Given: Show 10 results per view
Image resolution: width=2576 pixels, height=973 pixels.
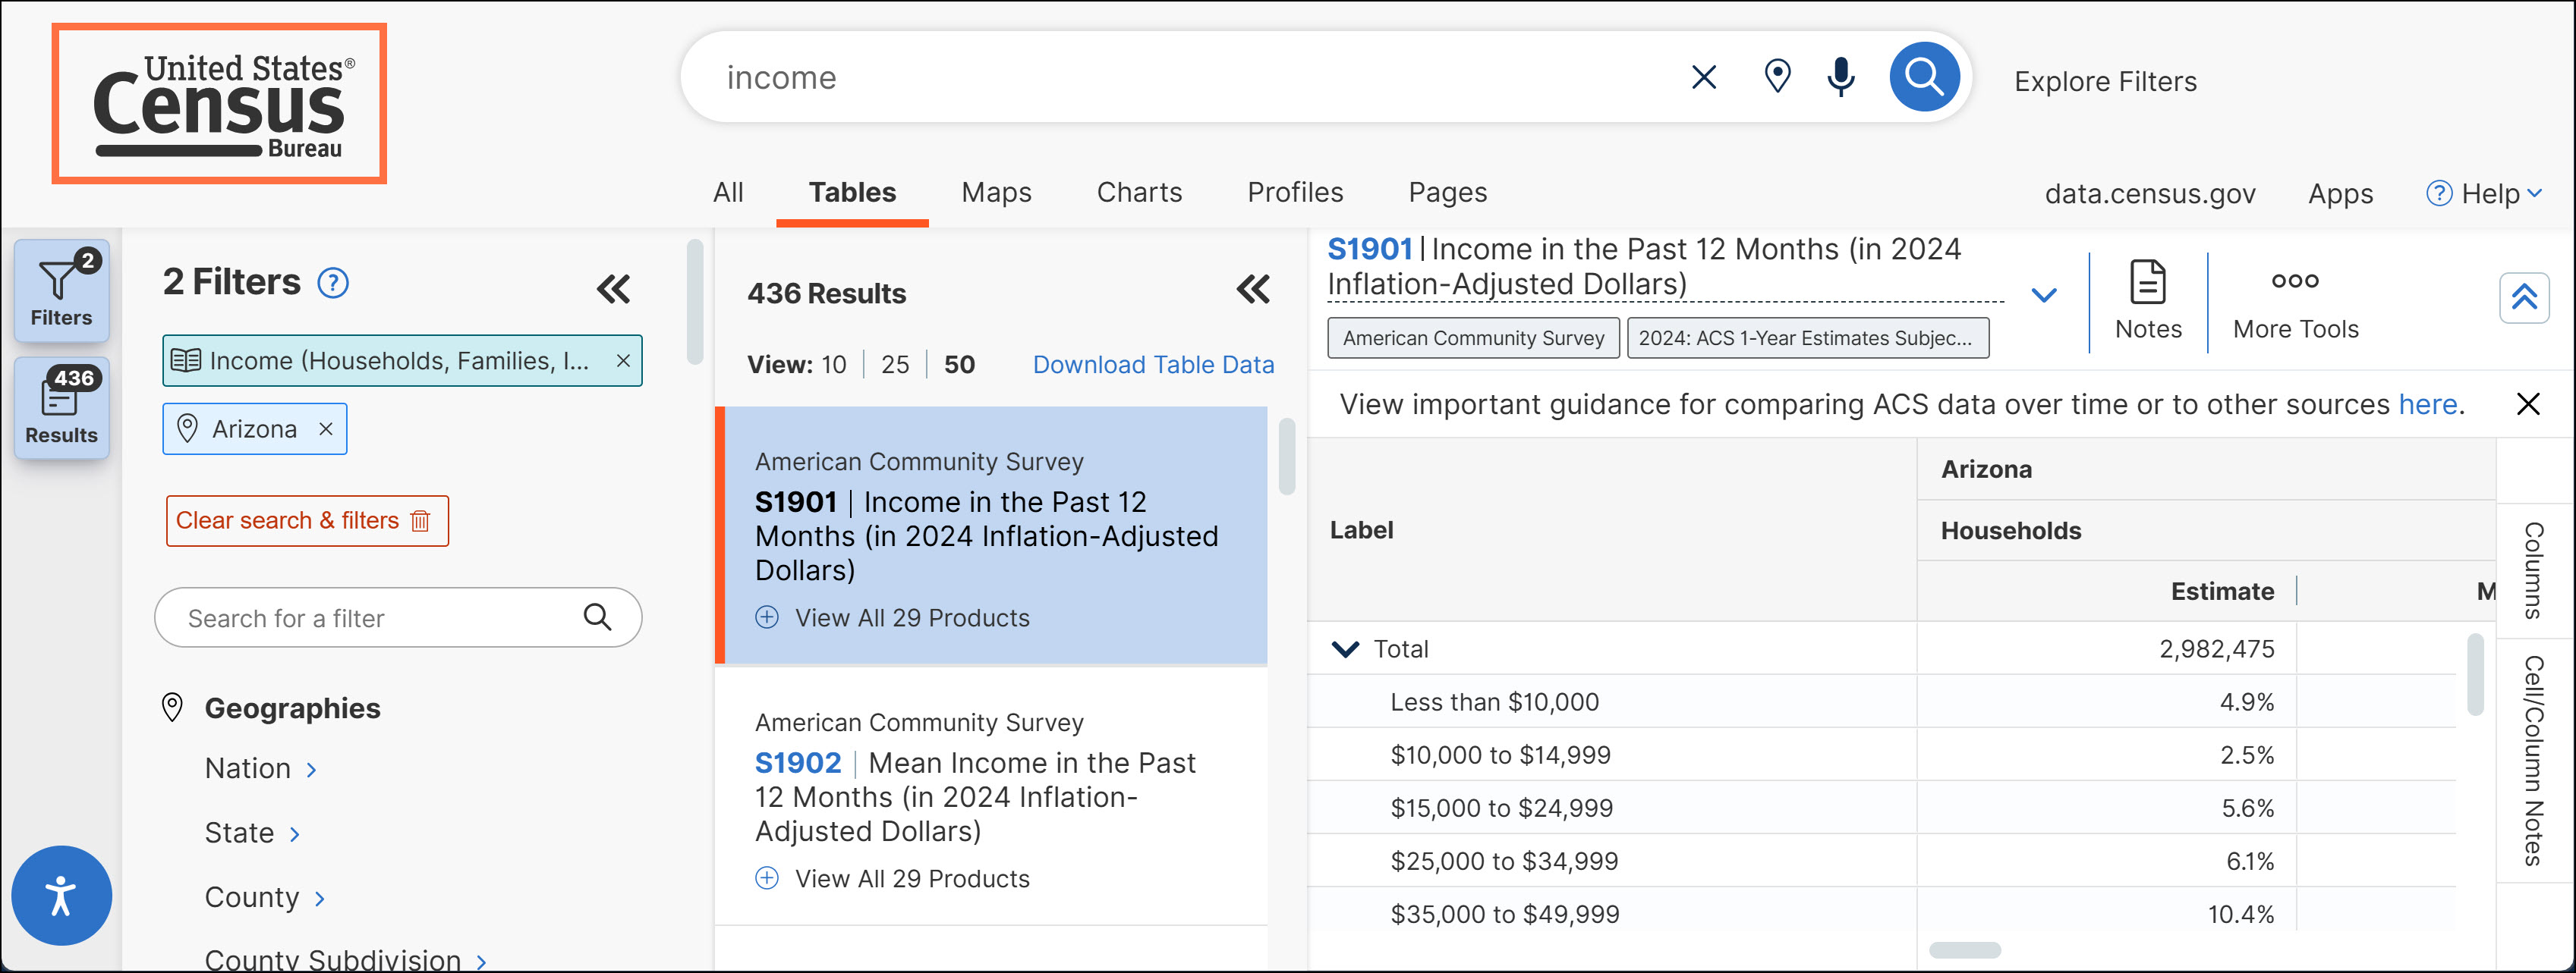Looking at the screenshot, I should tap(833, 365).
